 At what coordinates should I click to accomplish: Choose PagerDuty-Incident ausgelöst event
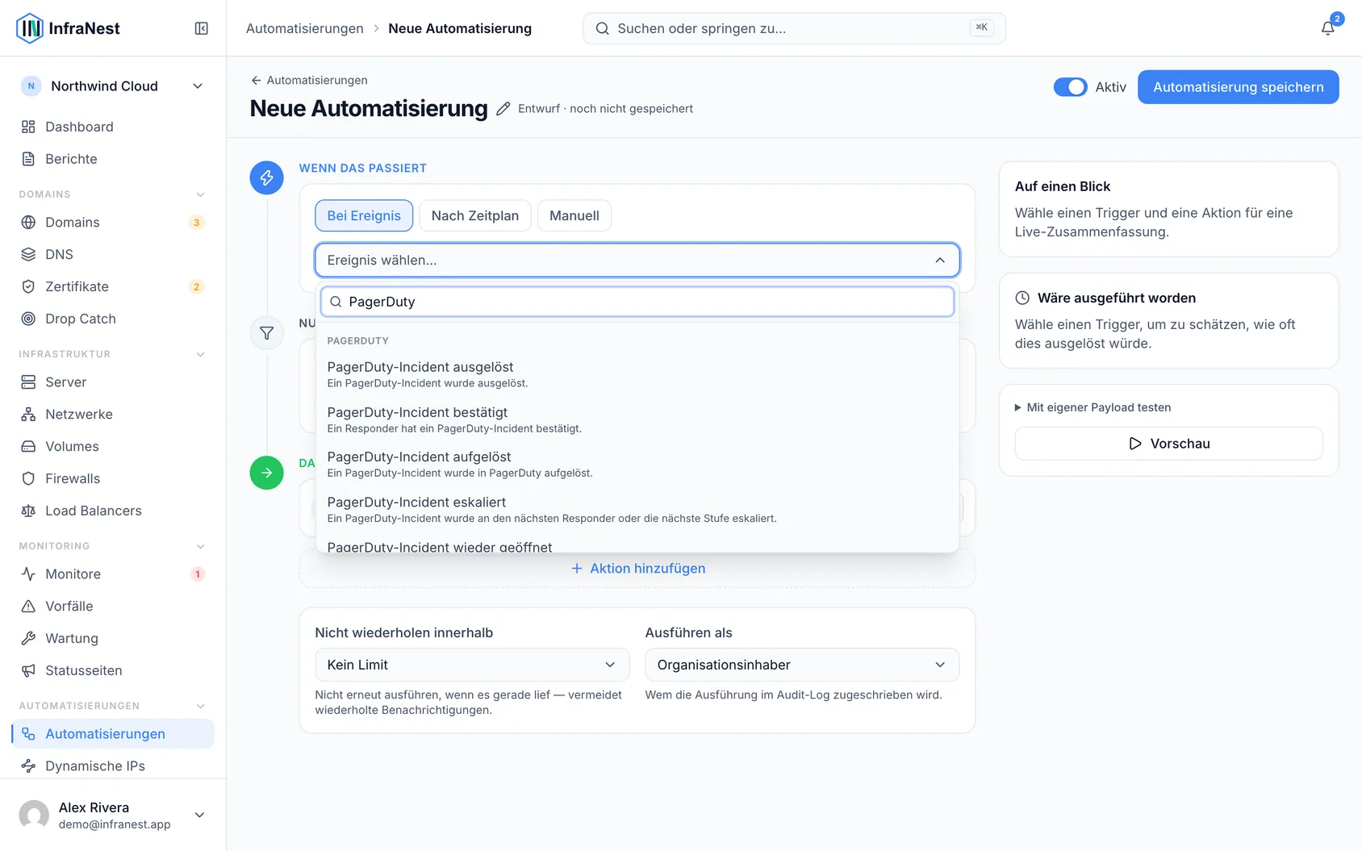tap(637, 374)
